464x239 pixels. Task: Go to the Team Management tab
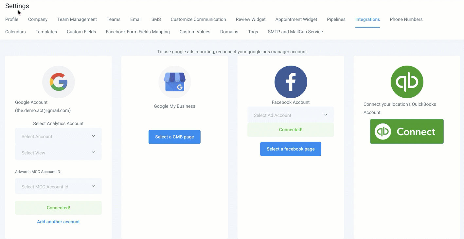77,19
